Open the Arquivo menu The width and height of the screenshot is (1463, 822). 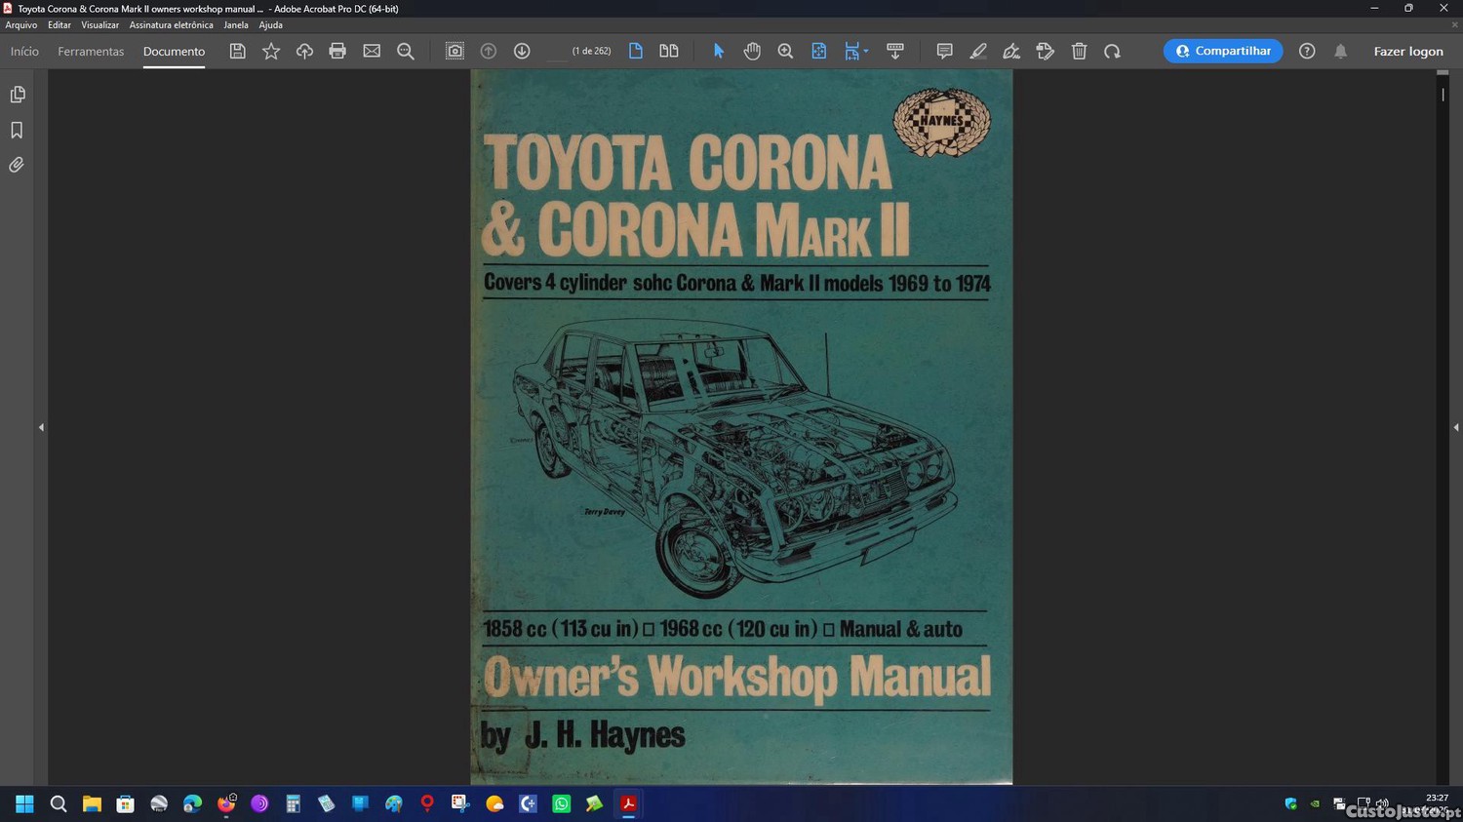21,25
